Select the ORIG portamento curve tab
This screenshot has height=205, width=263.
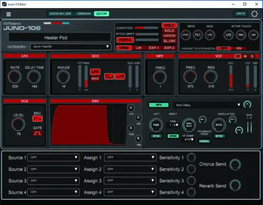coord(124,48)
